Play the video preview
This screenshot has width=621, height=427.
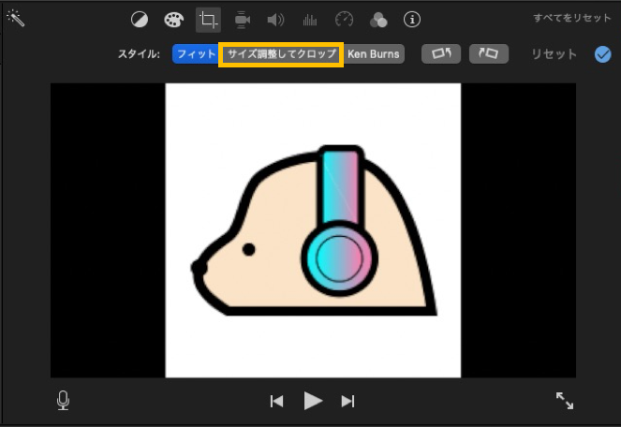313,401
